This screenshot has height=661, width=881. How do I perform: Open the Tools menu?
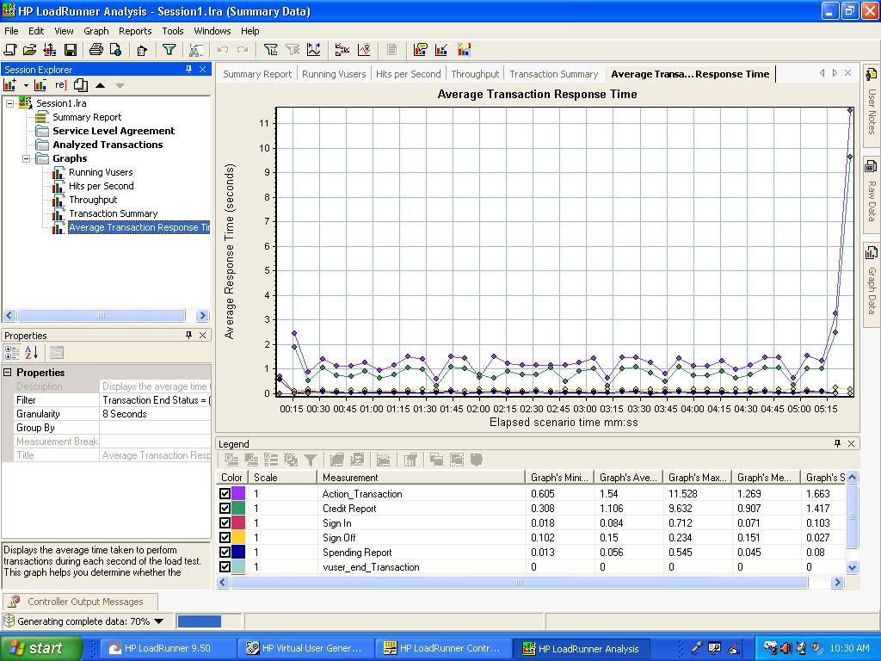coord(172,31)
